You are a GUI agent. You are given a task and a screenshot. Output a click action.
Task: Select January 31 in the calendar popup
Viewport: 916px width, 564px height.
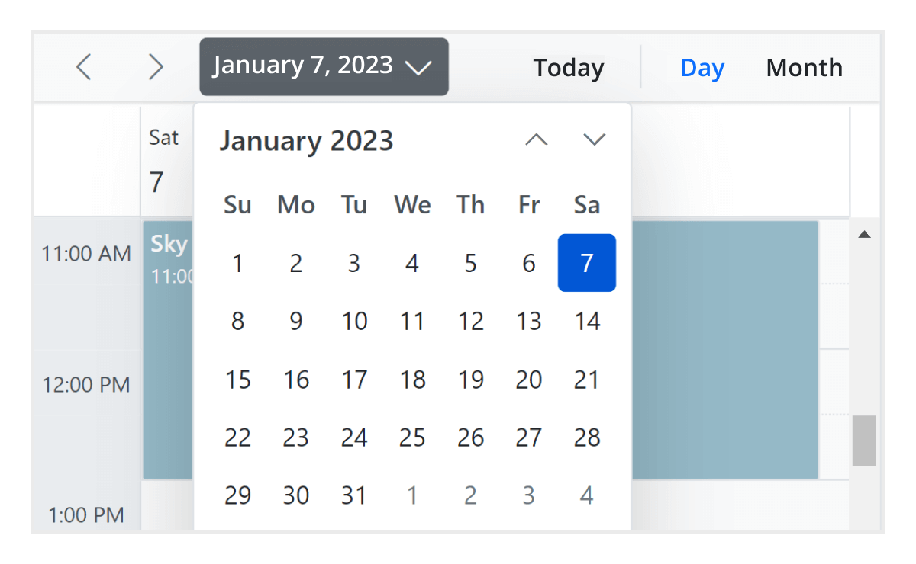353,495
